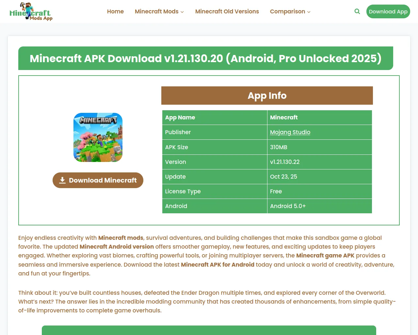
Task: Click bold text 'Minecraft Android version'
Action: point(117,247)
